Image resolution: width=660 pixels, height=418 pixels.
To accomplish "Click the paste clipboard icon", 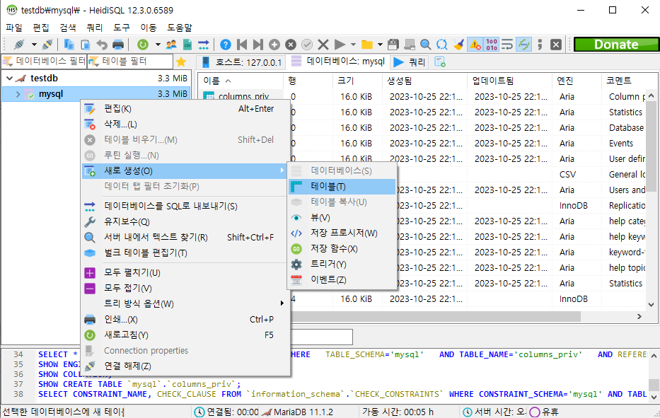I will click(x=86, y=44).
